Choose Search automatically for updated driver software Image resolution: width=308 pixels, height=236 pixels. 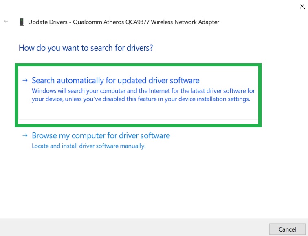[x=138, y=95]
